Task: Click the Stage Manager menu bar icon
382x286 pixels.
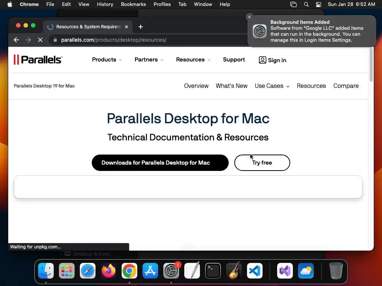Action: 293,4
